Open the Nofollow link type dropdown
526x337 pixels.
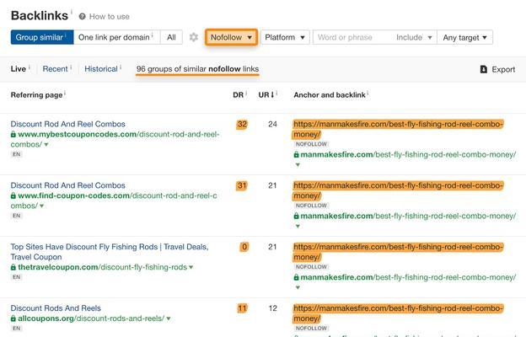231,37
